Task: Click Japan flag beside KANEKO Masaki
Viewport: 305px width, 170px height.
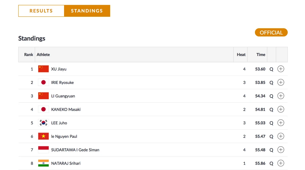Action: (43, 109)
